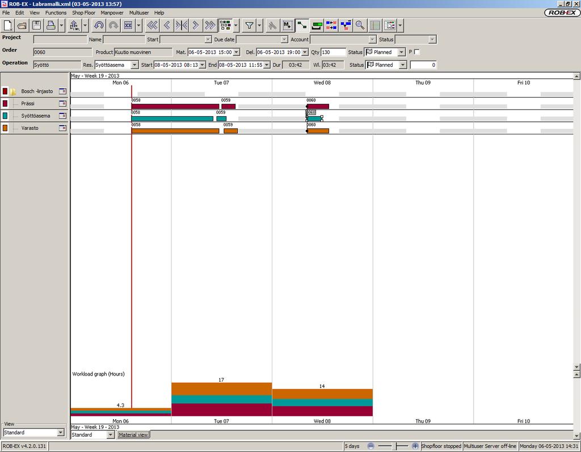Redo the last undone action
581x452 pixels.
(113, 25)
